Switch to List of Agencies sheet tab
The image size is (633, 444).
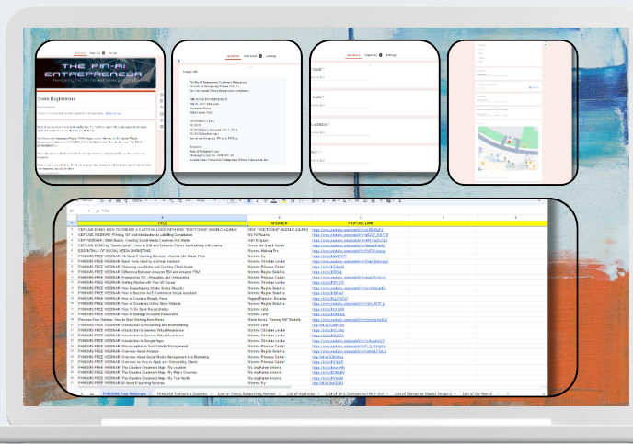pyautogui.click(x=300, y=393)
